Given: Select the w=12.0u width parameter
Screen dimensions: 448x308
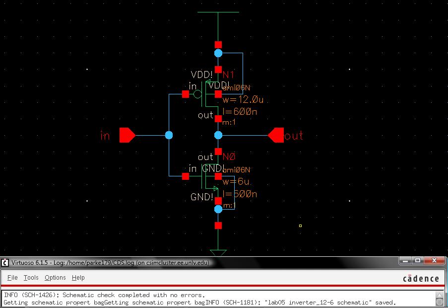Looking at the screenshot, I should pos(243,99).
